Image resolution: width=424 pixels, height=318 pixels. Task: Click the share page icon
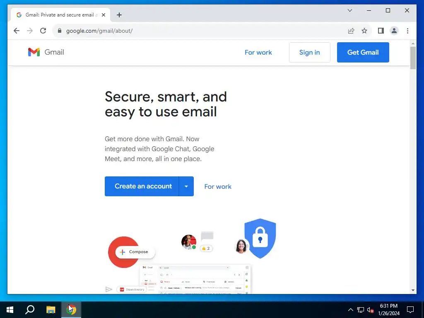[x=351, y=31]
